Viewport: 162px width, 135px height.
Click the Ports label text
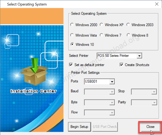[x=74, y=81]
